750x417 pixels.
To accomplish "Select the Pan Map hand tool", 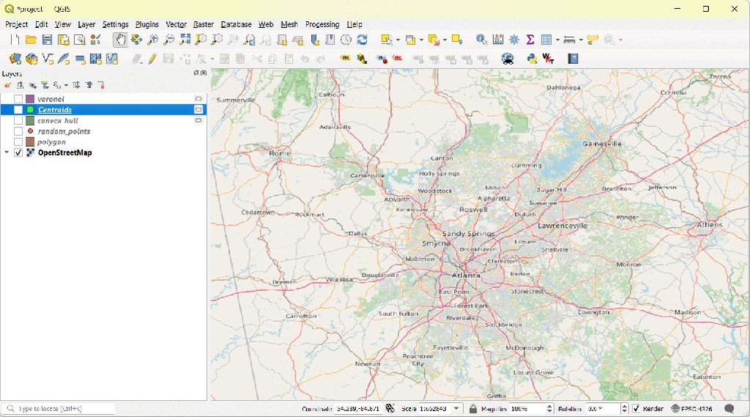I will [x=120, y=40].
